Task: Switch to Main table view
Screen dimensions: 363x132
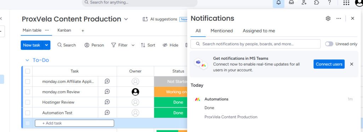Action: pyautogui.click(x=32, y=30)
